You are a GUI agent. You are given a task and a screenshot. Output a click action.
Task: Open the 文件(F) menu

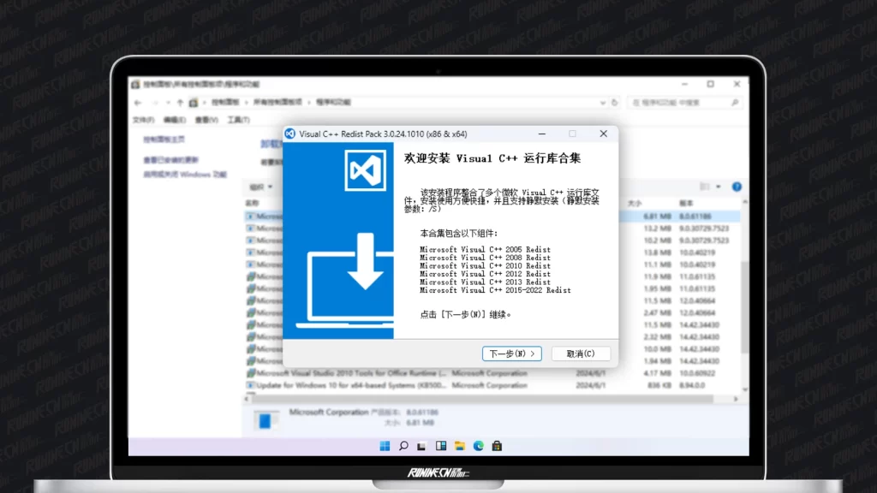[143, 120]
